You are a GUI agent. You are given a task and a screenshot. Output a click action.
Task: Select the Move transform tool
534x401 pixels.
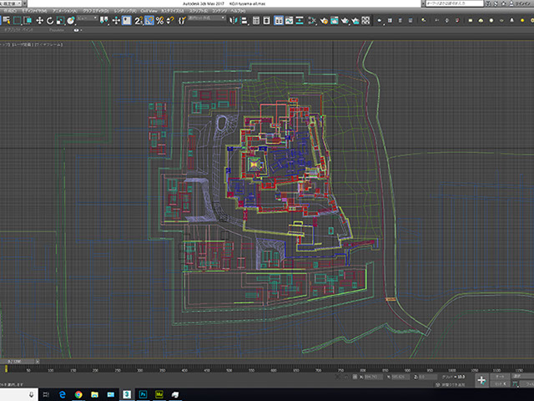[x=40, y=20]
